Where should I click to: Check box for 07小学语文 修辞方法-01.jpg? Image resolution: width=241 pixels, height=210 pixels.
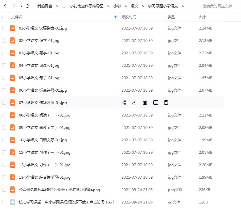click(4, 103)
